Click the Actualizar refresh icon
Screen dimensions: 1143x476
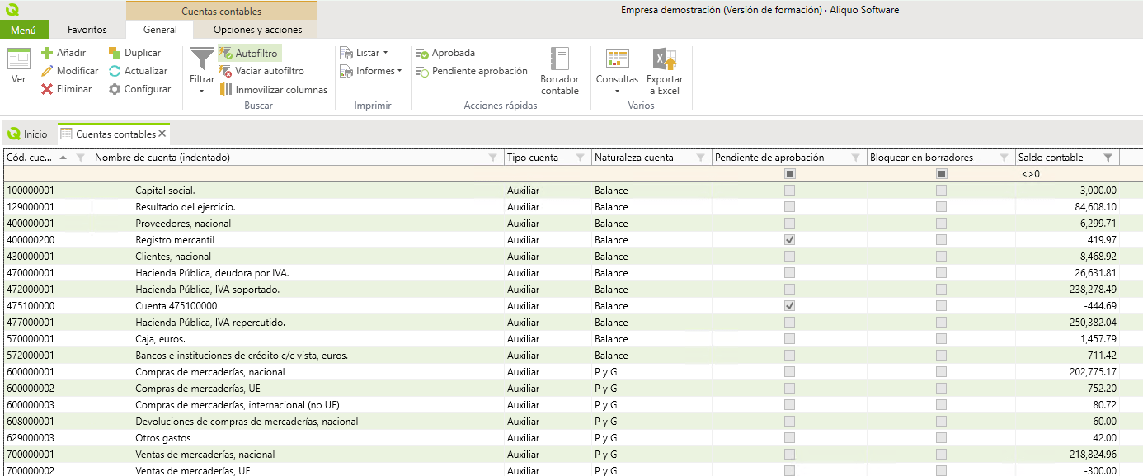pos(115,71)
